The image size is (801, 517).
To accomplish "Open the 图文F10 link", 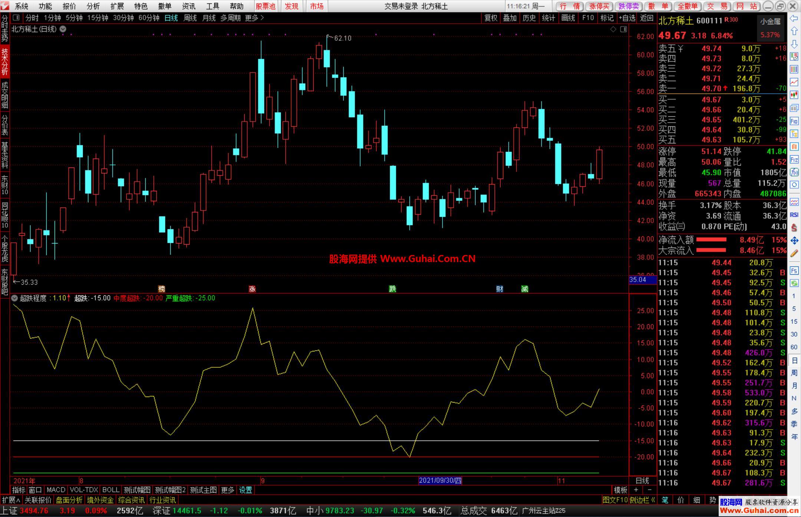I will pyautogui.click(x=615, y=500).
